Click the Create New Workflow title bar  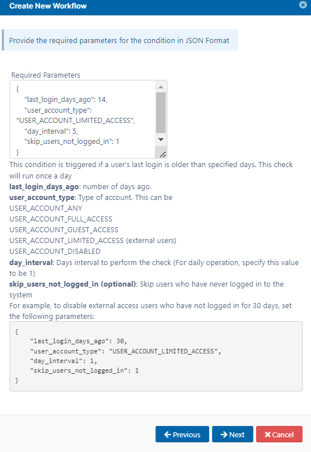tap(155, 7)
